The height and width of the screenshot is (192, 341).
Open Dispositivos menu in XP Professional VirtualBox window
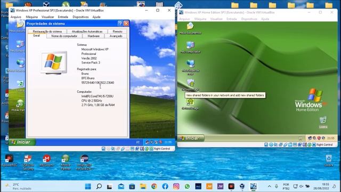[x=80, y=17]
